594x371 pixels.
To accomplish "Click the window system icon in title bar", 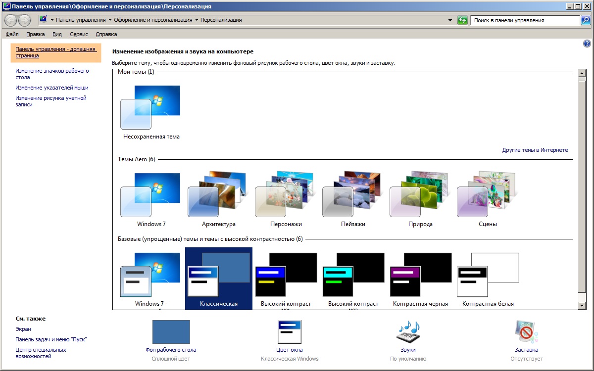I will click(x=6, y=6).
